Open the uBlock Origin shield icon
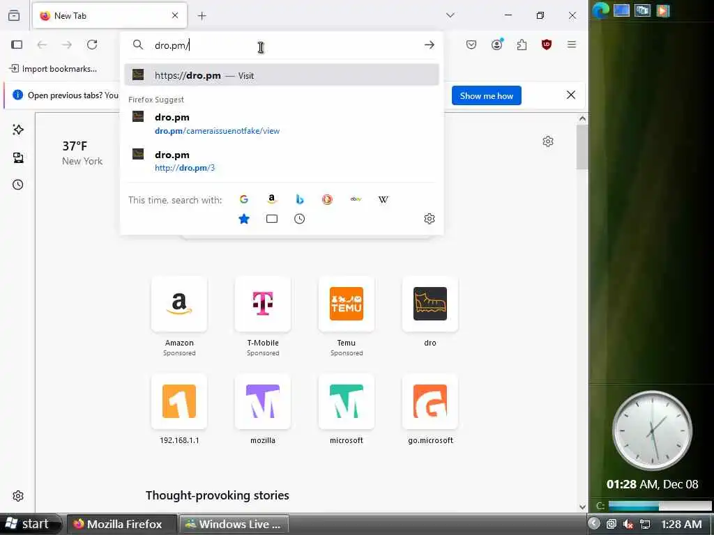 (547, 45)
